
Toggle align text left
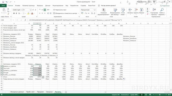40,13
